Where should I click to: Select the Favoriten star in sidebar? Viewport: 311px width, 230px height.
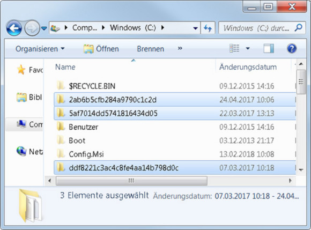pos(21,70)
